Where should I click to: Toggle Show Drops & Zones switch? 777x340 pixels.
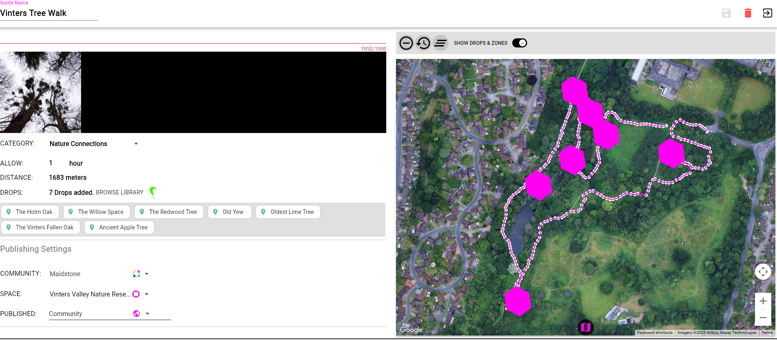coord(519,43)
